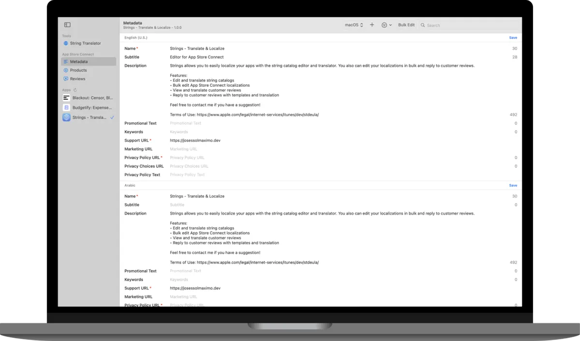Open the filter options dropdown
The height and width of the screenshot is (341, 580).
(x=386, y=25)
